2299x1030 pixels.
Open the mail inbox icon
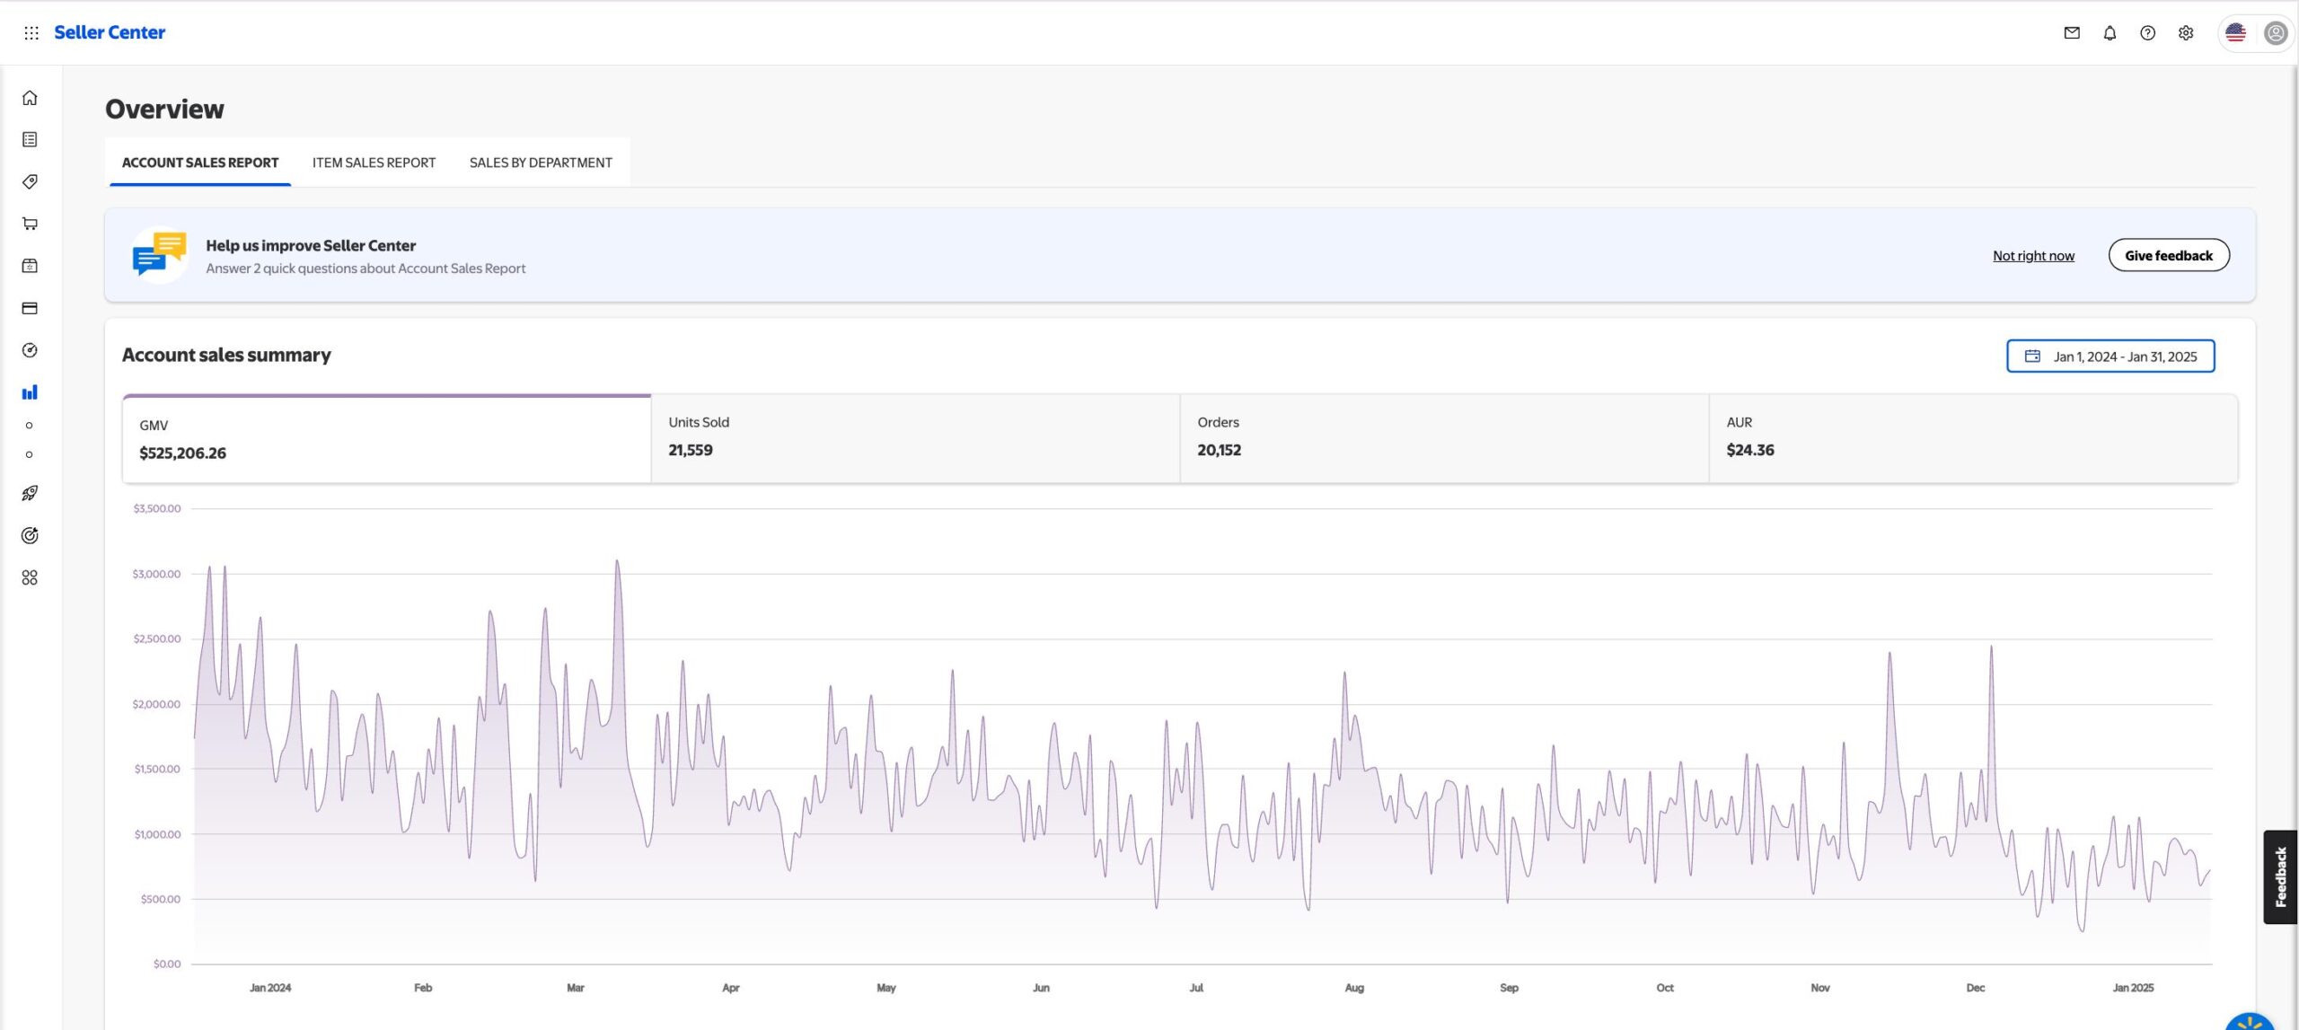coord(2072,33)
